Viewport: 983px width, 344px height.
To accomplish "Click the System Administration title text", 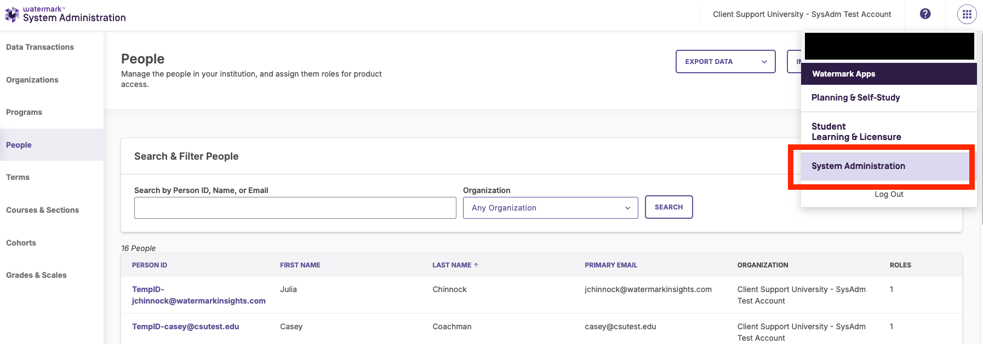I will [x=75, y=18].
